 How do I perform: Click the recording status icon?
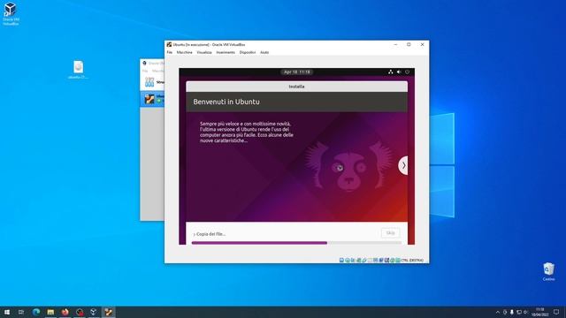pos(381,260)
